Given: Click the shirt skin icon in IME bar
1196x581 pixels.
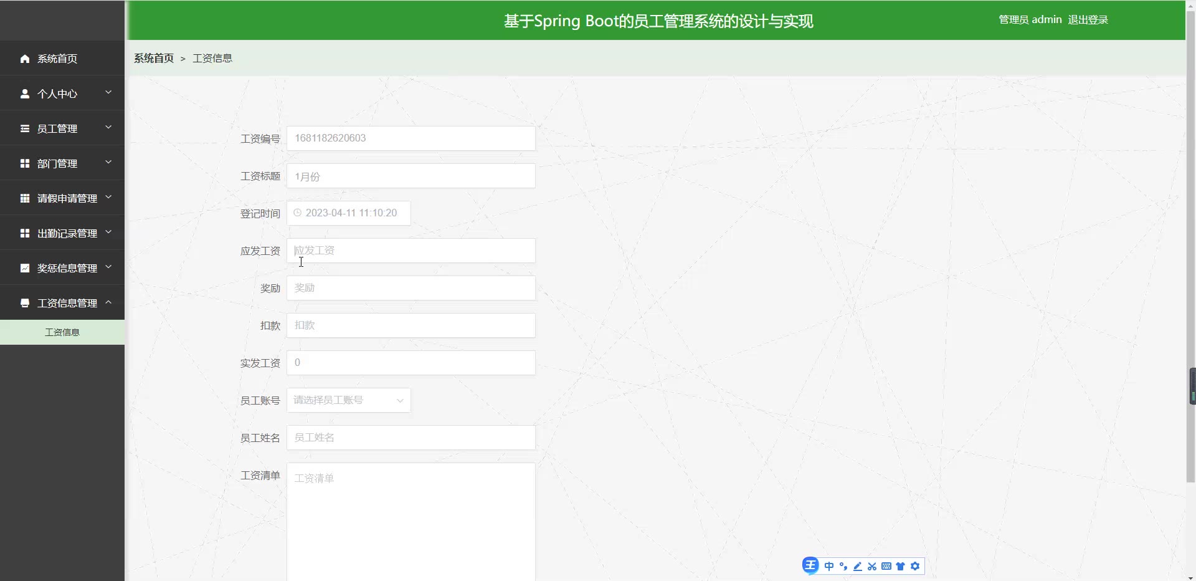Looking at the screenshot, I should (x=901, y=566).
